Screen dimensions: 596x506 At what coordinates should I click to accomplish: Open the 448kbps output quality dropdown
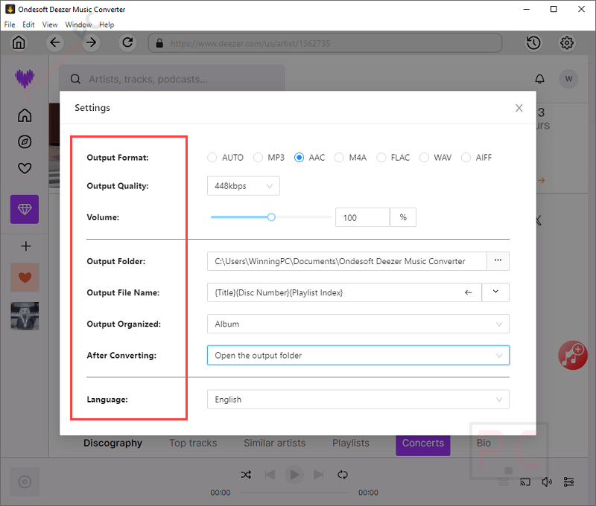click(244, 186)
